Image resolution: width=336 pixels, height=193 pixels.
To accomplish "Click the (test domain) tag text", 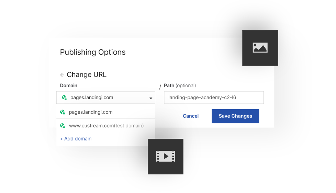I will (x=129, y=126).
